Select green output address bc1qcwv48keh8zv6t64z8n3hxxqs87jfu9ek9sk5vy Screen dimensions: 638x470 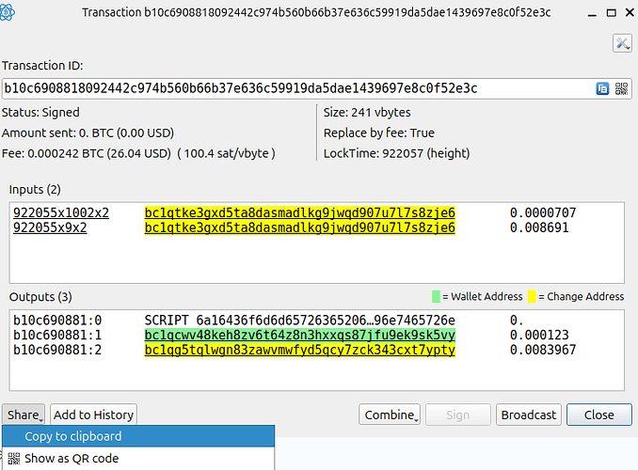[x=299, y=336]
